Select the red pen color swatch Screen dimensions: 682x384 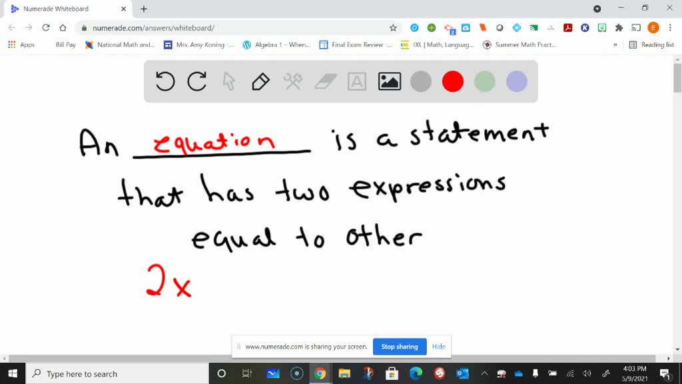tap(453, 81)
